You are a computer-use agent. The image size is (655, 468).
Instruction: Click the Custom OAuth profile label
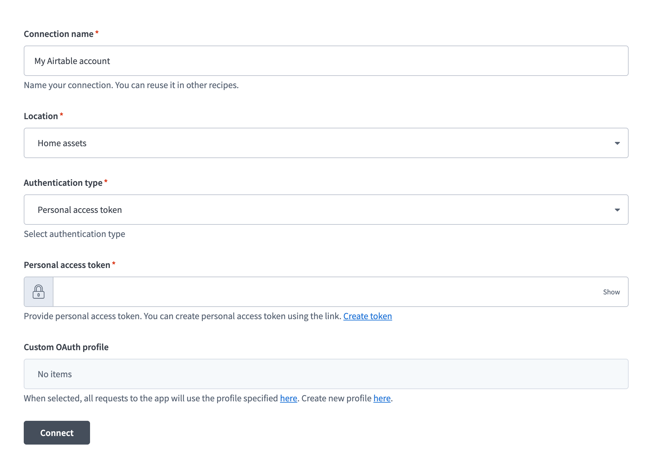coord(66,347)
